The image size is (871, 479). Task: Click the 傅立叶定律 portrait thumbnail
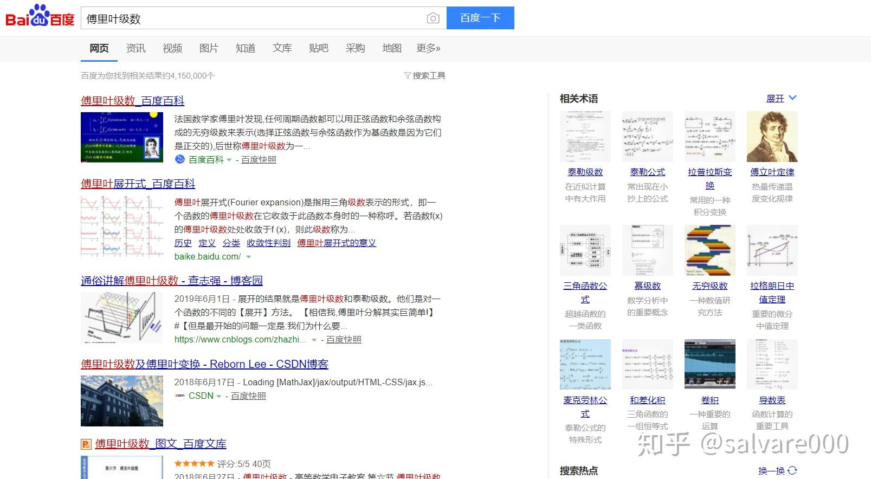772,137
